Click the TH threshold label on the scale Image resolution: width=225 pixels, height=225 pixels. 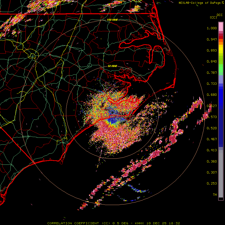215,195
